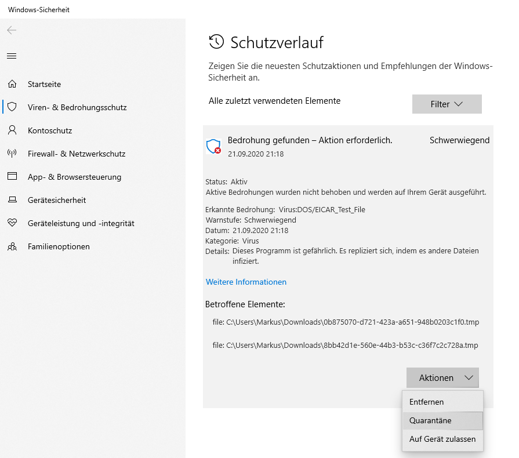This screenshot has width=519, height=458.
Task: Click the Datum: 21.09.2020 21:18 line
Action: click(247, 230)
